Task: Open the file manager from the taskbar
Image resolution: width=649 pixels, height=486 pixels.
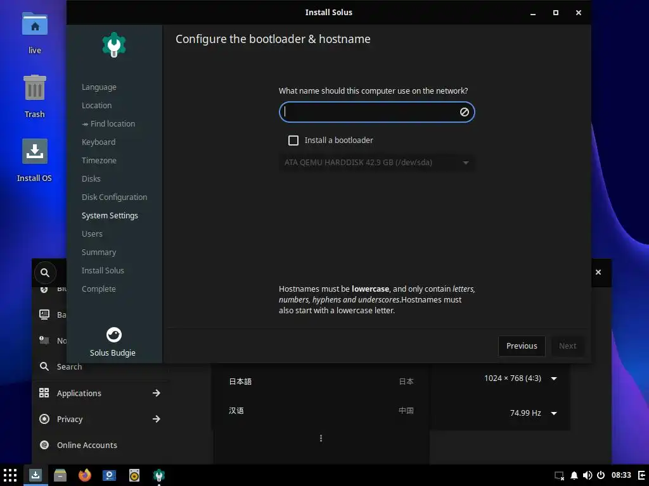Action: 60,475
